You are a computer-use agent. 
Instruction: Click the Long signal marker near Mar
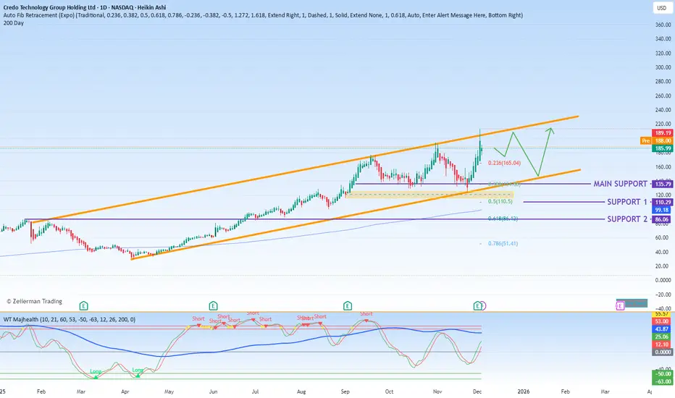96,373
